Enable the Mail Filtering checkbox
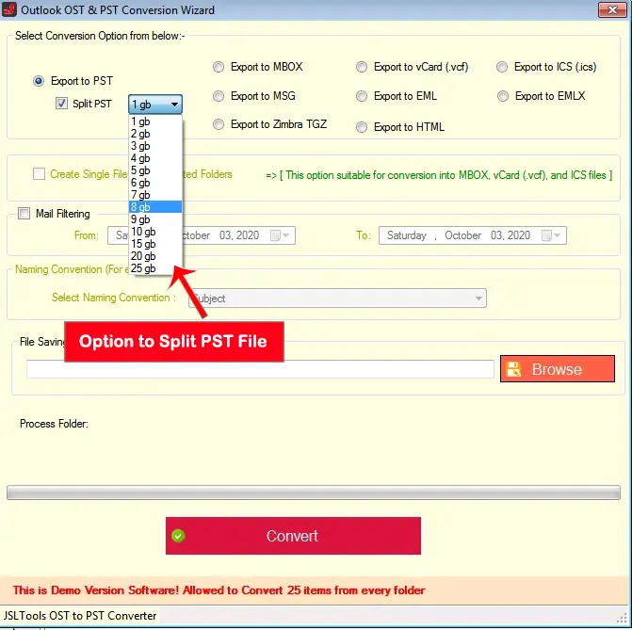Image resolution: width=632 pixels, height=630 pixels. click(x=24, y=214)
